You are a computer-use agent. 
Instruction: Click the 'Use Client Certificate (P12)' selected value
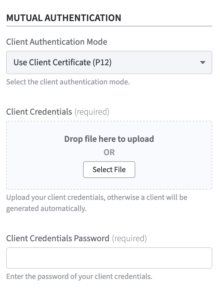pos(62,62)
